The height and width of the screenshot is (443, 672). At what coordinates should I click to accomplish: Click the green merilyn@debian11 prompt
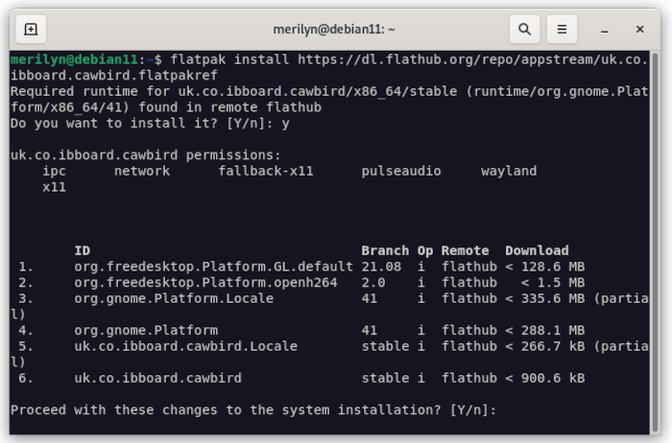74,59
